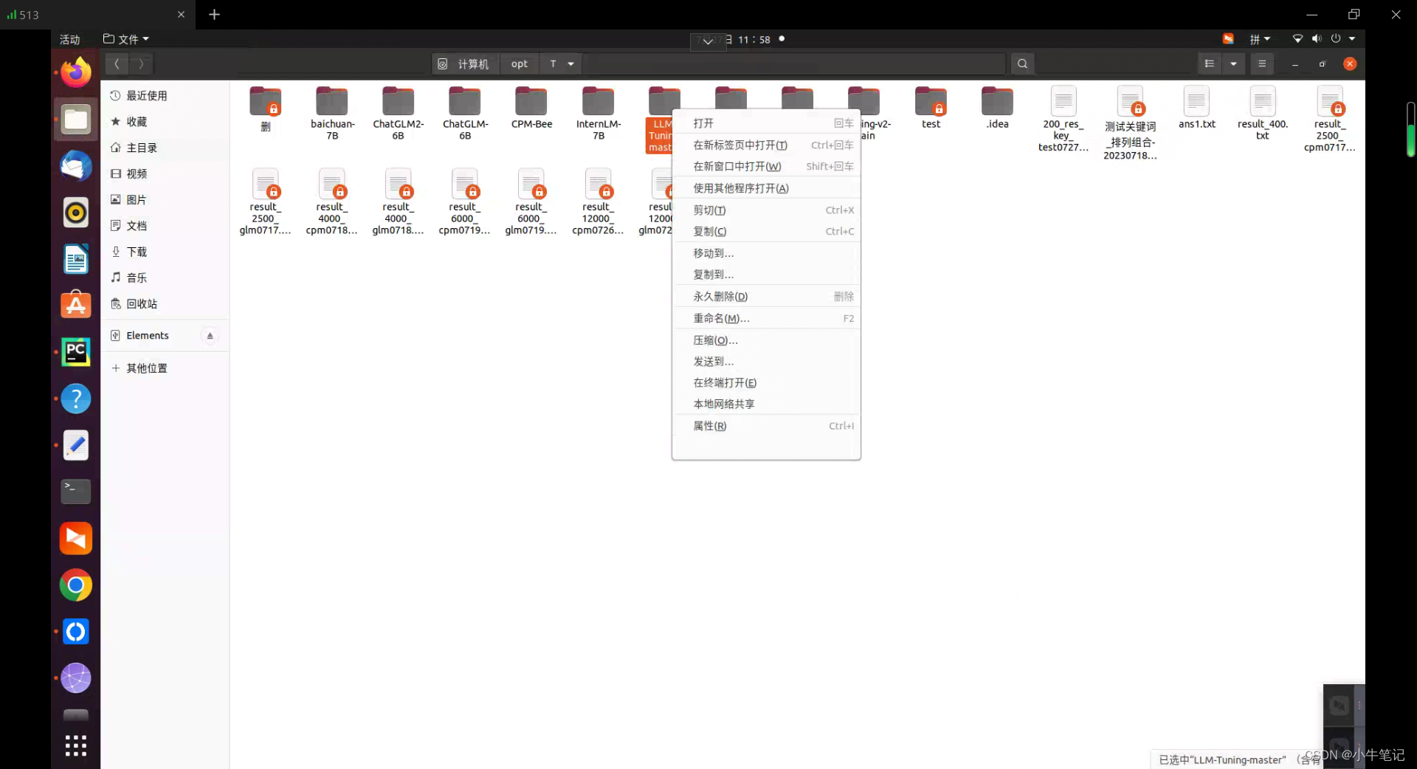The height and width of the screenshot is (769, 1417).
Task: Open the 文档 sidebar location
Action: coord(165,226)
